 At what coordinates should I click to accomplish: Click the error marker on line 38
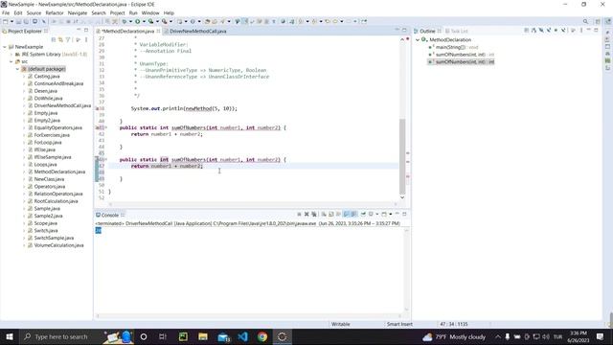(98, 108)
